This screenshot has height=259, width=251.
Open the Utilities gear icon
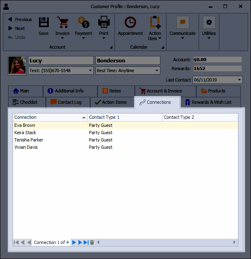point(209,22)
